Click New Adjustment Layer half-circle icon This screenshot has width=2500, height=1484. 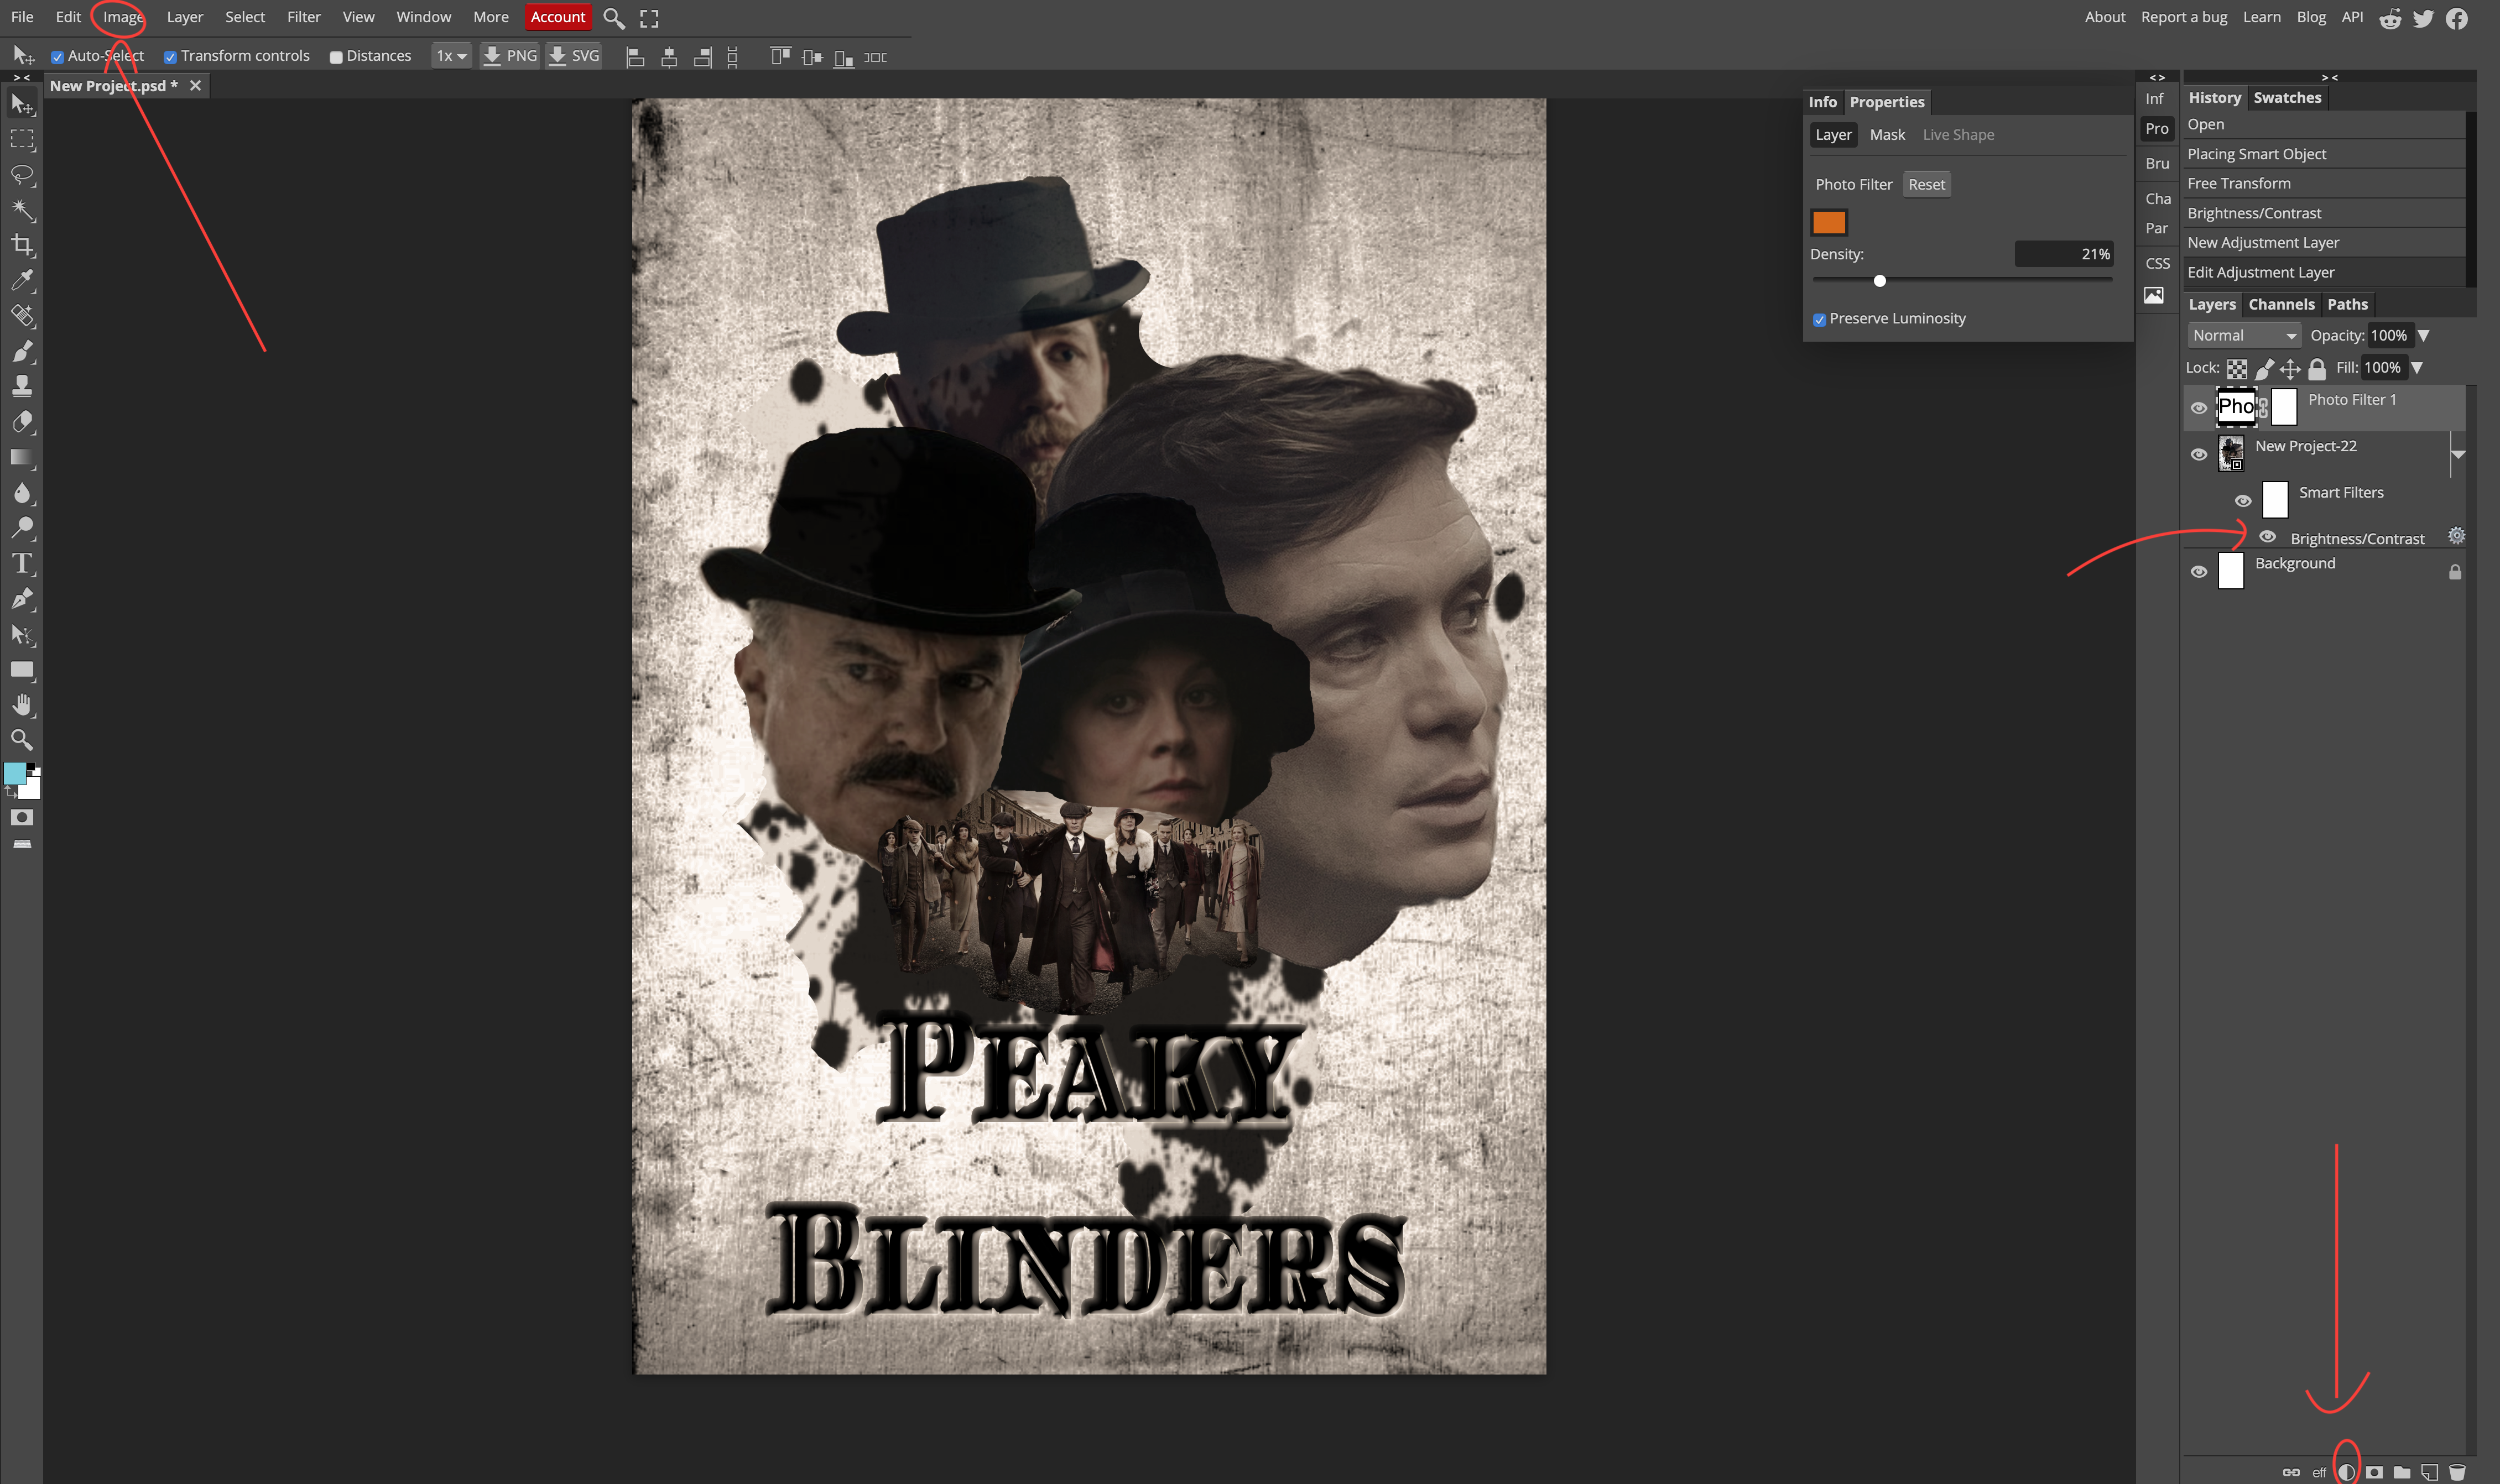click(x=2346, y=1472)
